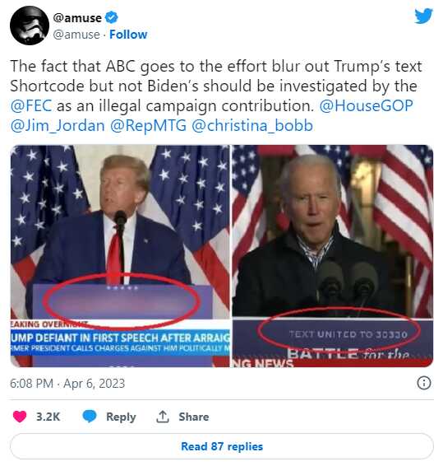443x466 pixels.
Task: Open the right image with Text United podium
Action: pos(332,256)
